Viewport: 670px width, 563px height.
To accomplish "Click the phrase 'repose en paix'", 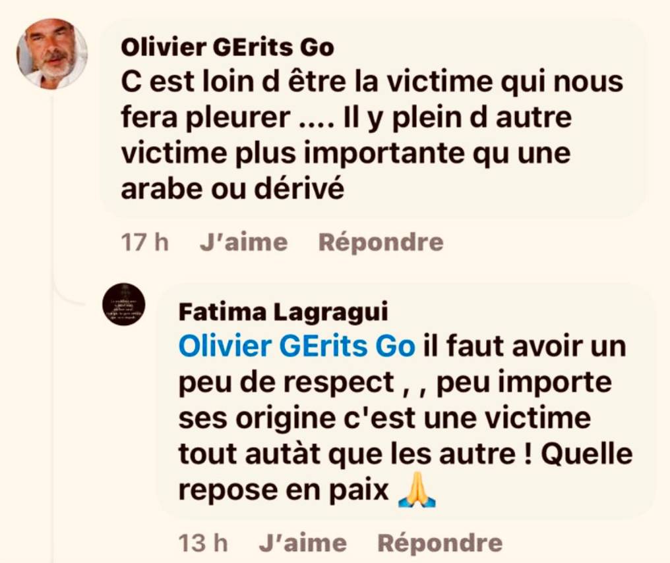I will click(284, 491).
